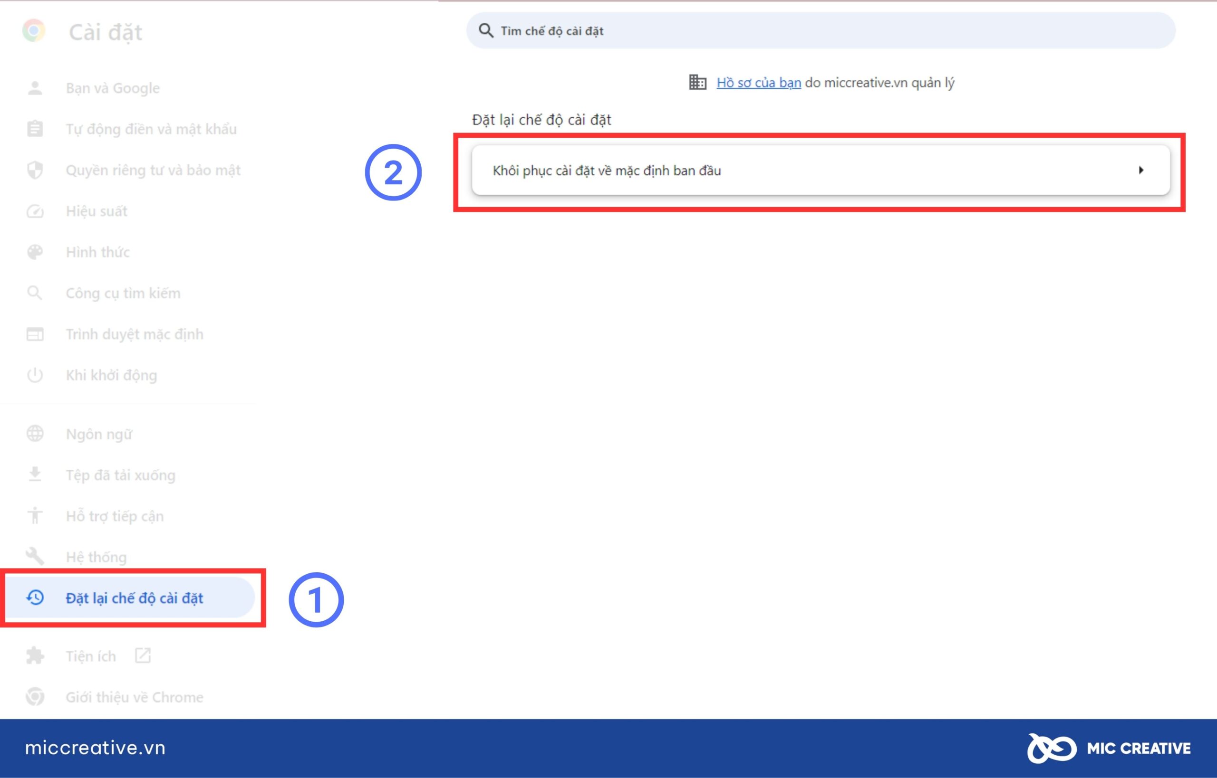Focus the Tìm chế độ cài đặt search field
The height and width of the screenshot is (778, 1217).
pos(821,31)
